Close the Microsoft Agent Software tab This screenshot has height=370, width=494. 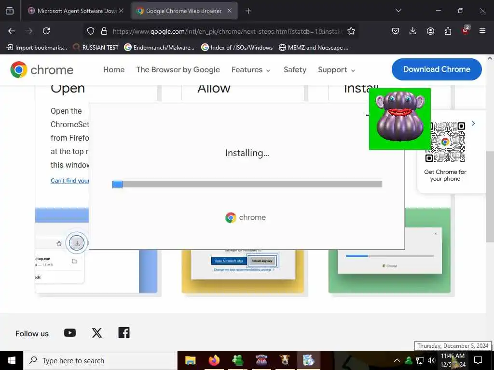(x=121, y=11)
